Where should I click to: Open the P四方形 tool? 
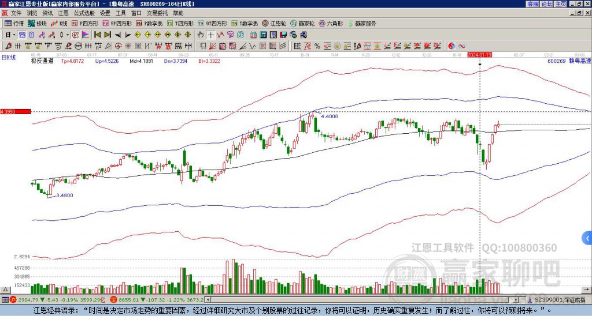(85, 23)
